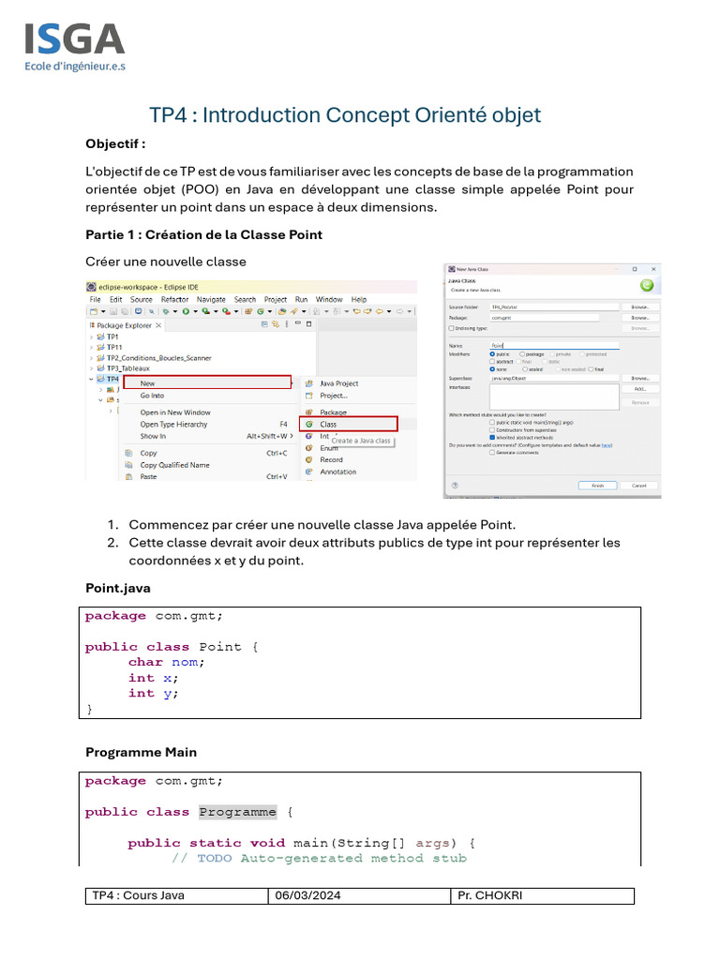Click the Add interfaces button
The image size is (720, 960).
click(639, 389)
